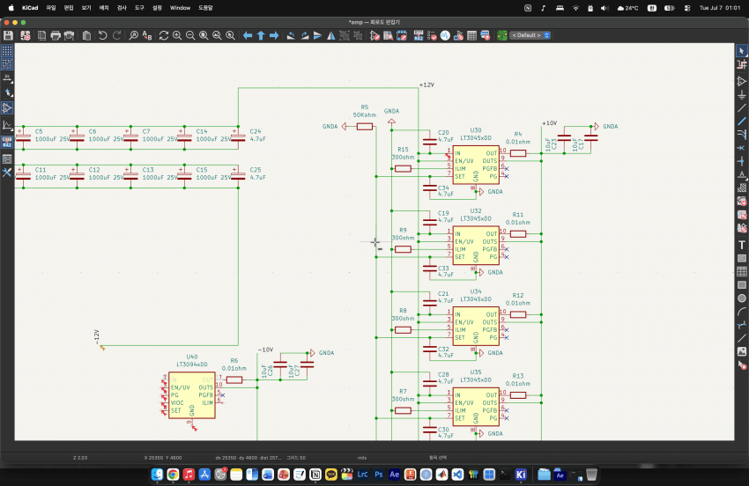The height and width of the screenshot is (486, 749).
Task: Toggle hidden pins display
Action: pyautogui.click(x=7, y=108)
